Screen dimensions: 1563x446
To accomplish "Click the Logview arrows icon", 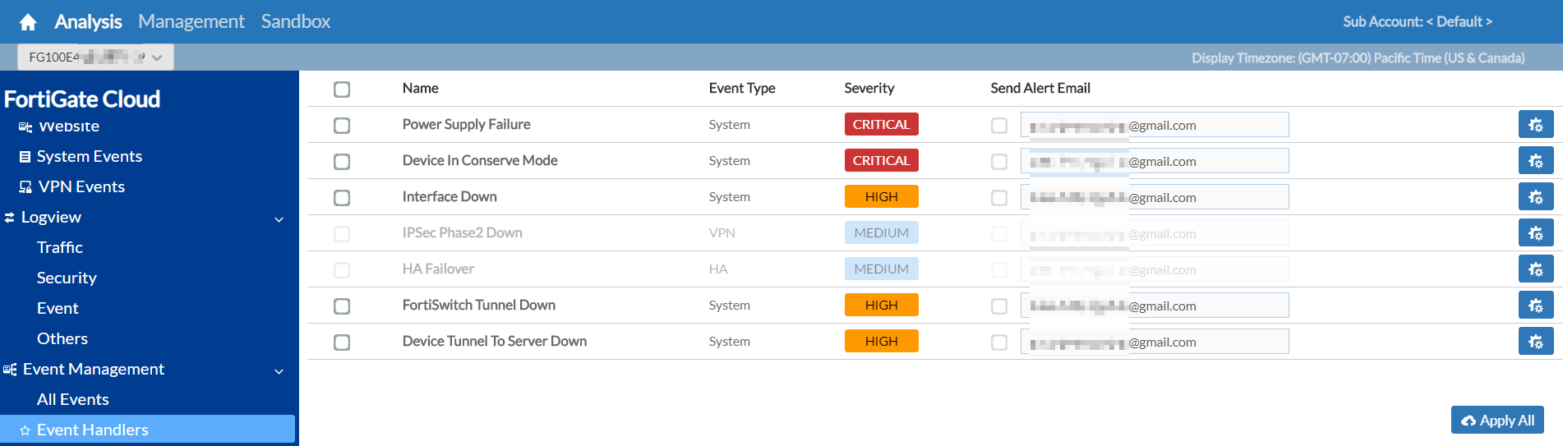I will pyautogui.click(x=10, y=218).
